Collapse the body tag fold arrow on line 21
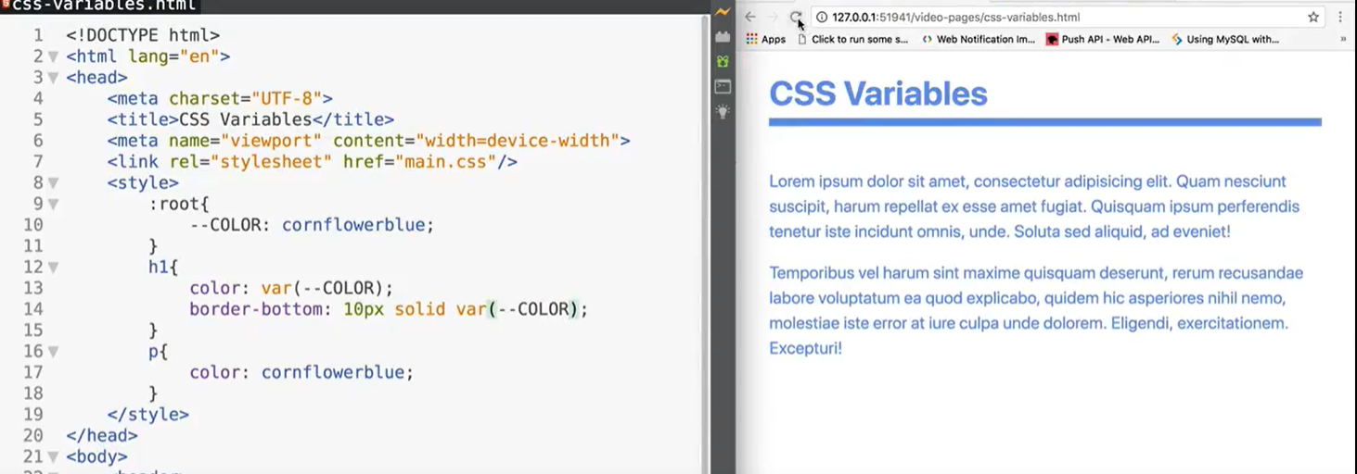1357x474 pixels. click(53, 457)
